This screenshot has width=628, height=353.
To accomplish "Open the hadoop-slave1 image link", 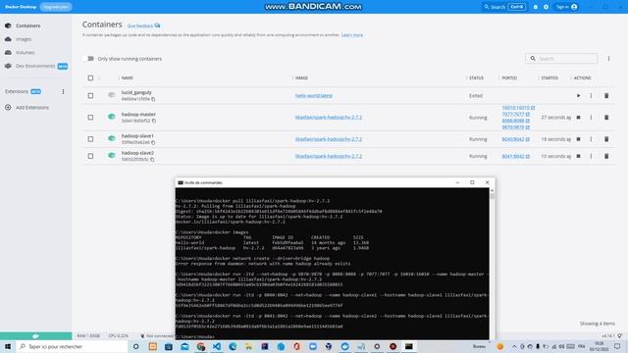I will (329, 139).
